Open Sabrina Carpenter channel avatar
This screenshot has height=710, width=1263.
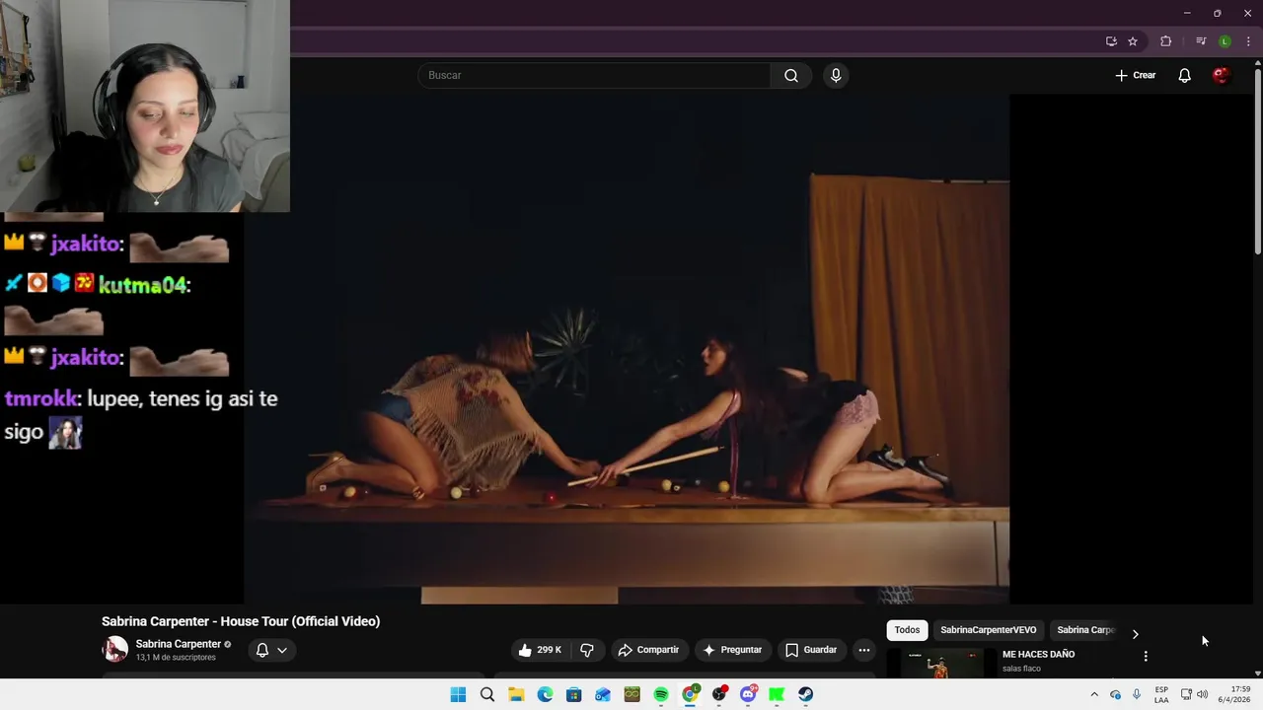pyautogui.click(x=115, y=649)
